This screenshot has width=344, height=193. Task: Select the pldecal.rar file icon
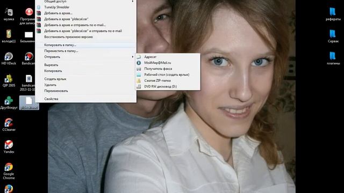click(29, 102)
